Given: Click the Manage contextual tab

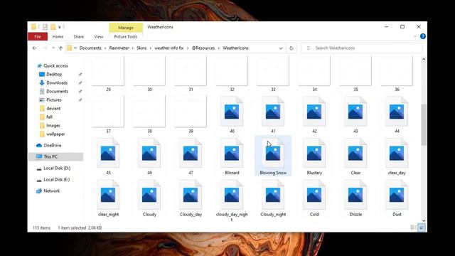Looking at the screenshot, I should [126, 28].
